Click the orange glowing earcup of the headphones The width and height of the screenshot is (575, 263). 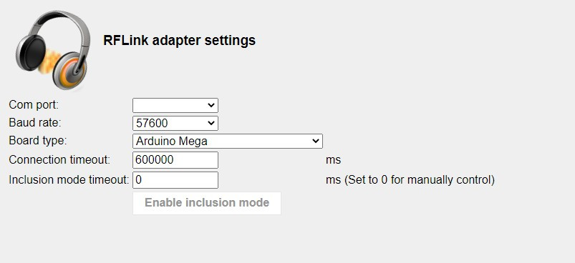click(70, 71)
